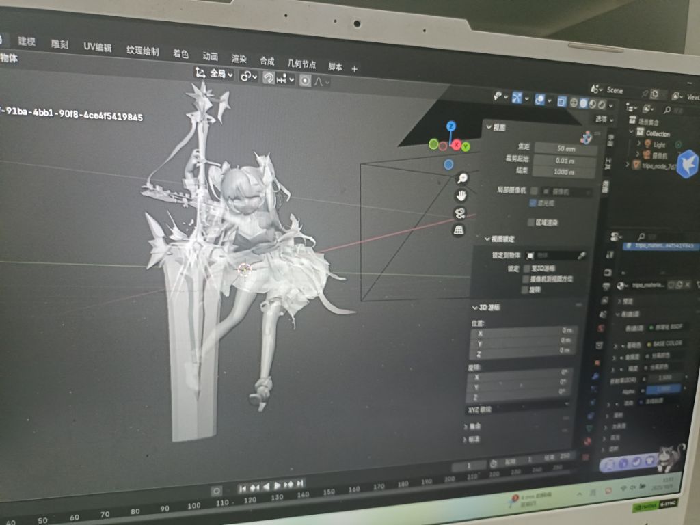This screenshot has width=700, height=525.
Task: Show hidden tray icons in Windows taskbar
Action: pos(580,494)
